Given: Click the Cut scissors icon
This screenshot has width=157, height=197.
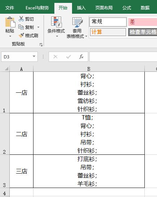Looking at the screenshot, I should point(21,19).
